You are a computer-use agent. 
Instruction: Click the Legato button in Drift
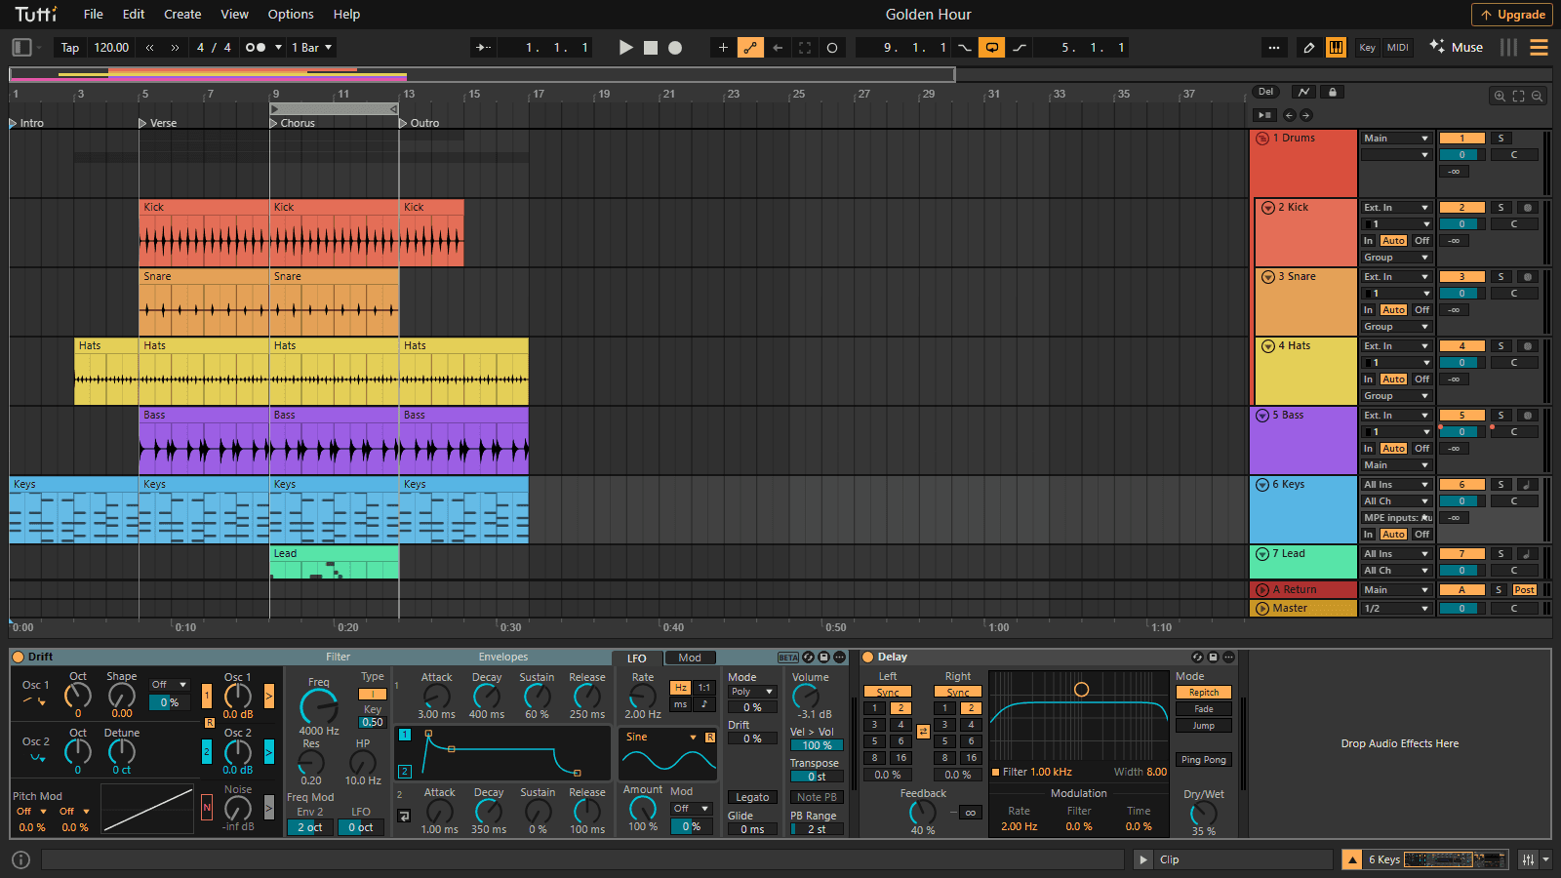coord(752,798)
